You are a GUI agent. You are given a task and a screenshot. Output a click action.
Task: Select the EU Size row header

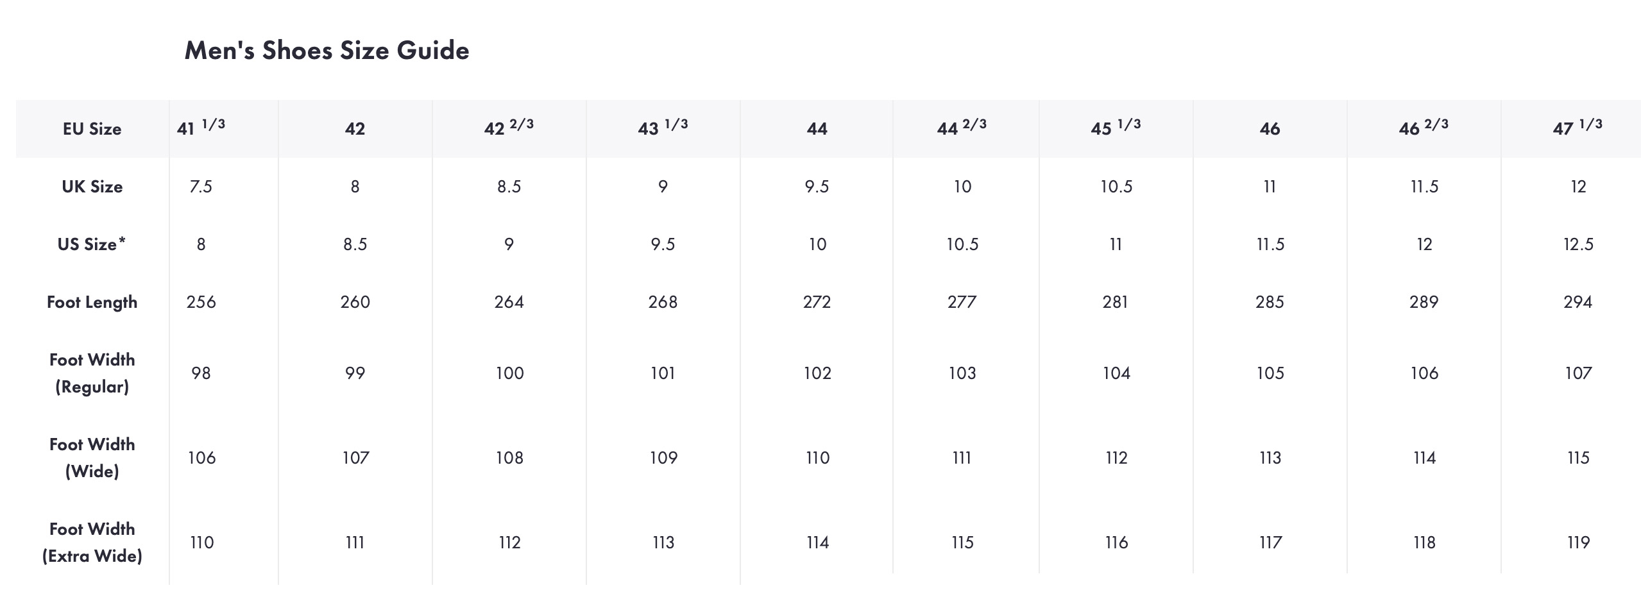[92, 129]
